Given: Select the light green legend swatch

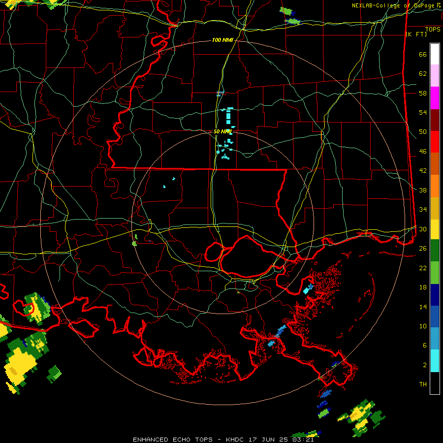Looking at the screenshot, I should coord(435,273).
